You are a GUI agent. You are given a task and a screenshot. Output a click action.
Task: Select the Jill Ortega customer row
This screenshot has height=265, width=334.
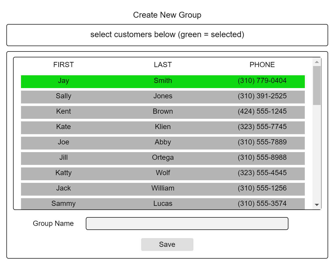click(x=163, y=158)
